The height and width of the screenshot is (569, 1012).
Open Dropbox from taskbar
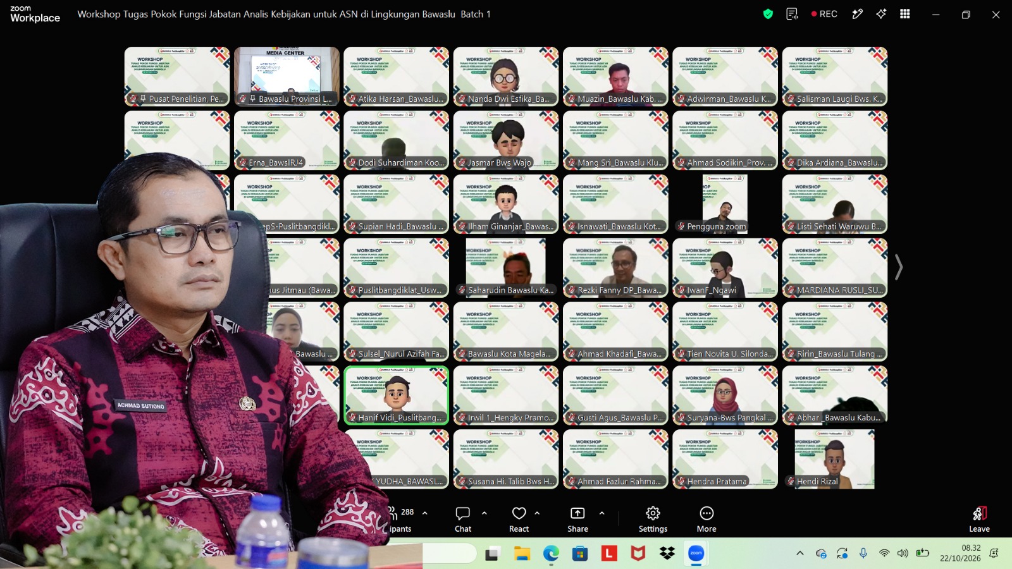[667, 554]
